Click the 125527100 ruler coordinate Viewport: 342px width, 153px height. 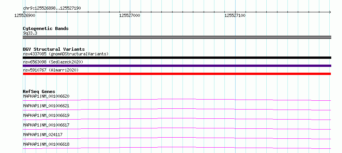coord(235,15)
